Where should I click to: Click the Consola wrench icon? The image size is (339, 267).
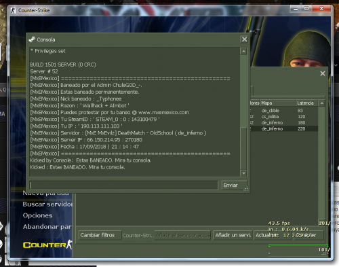32,39
